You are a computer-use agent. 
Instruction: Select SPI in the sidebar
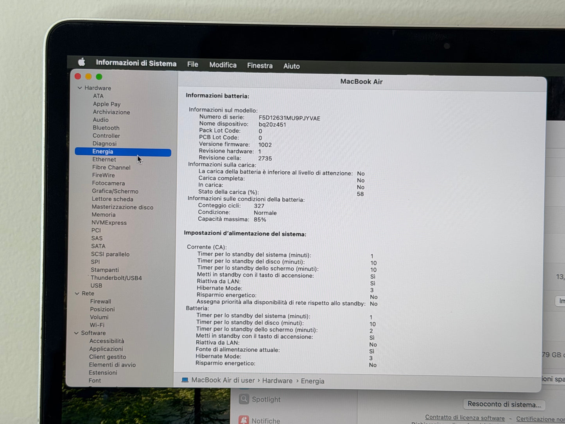95,262
